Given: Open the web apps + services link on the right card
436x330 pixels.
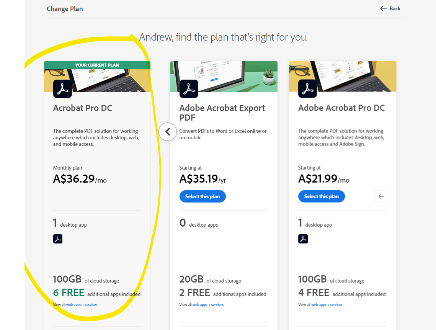Looking at the screenshot, I should click(x=327, y=304).
